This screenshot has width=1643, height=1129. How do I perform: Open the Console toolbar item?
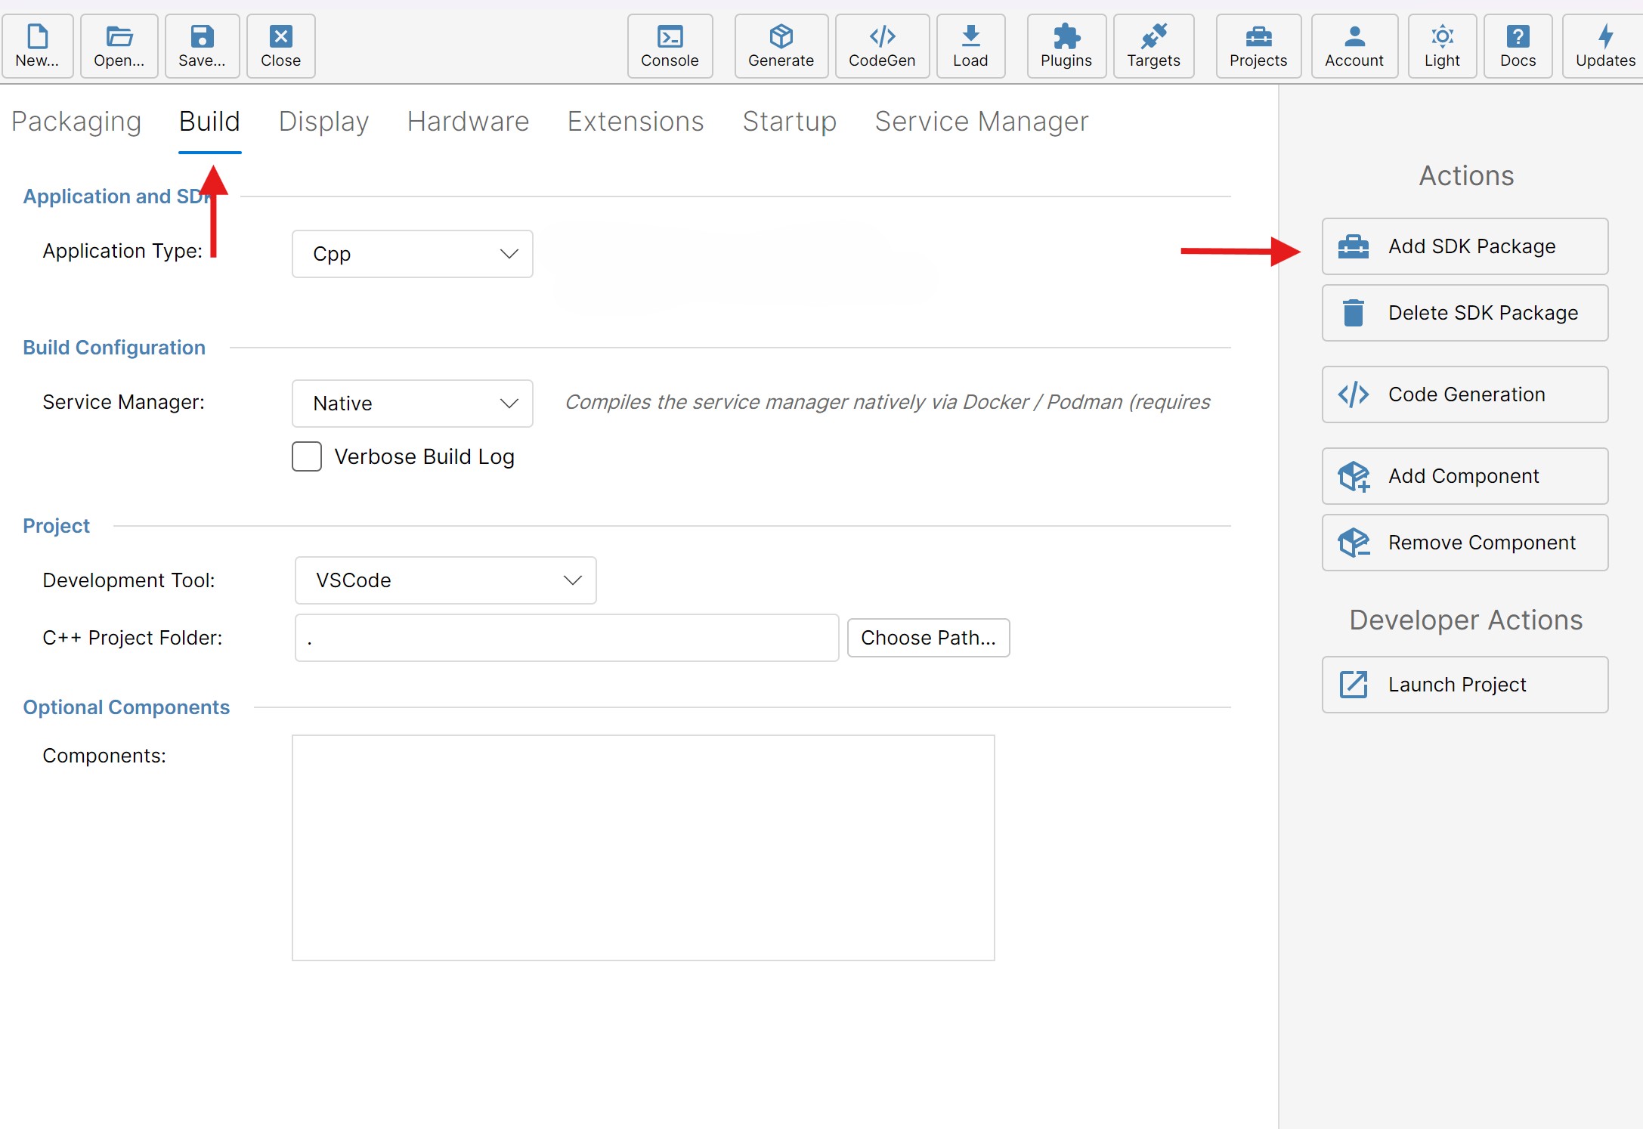670,46
